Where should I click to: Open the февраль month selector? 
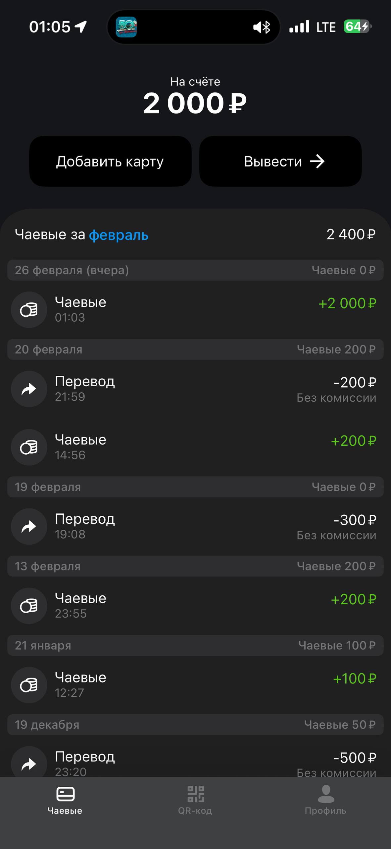point(119,235)
